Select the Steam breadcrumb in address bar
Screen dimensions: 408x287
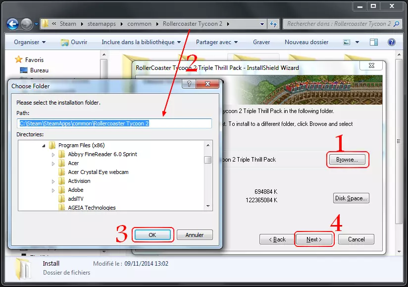pyautogui.click(x=68, y=24)
